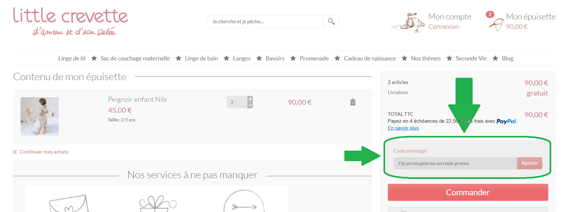This screenshot has height=212, width=572.
Task: Open the Promenade menu
Action: (314, 58)
